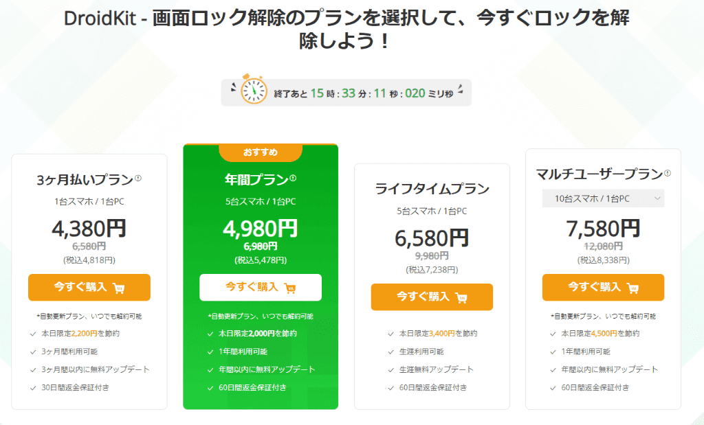The image size is (704, 425).
Task: Buy the ライフタイムプラン with 今すぐ購入
Action: click(x=432, y=297)
